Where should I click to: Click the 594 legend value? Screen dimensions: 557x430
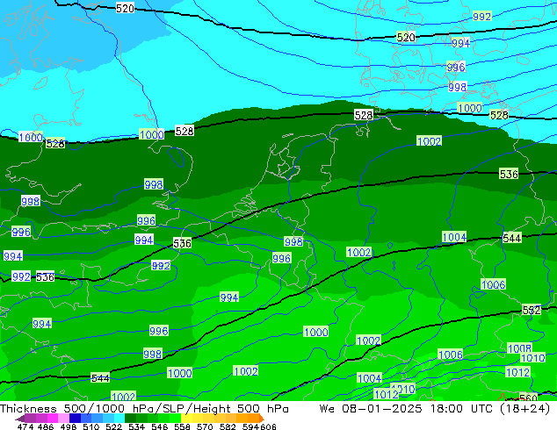[x=250, y=426]
